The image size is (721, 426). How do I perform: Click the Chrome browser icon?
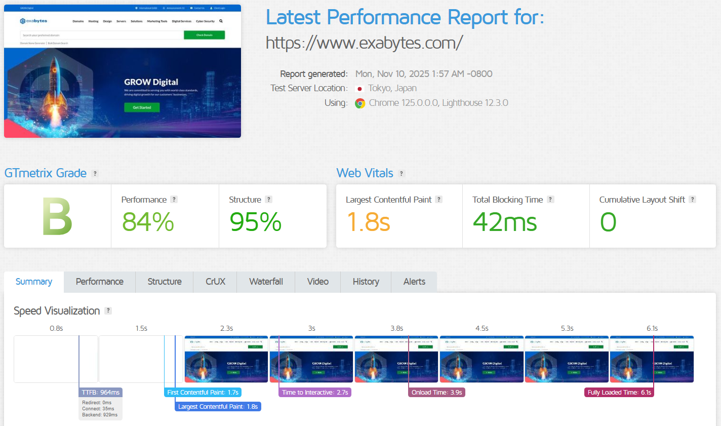[x=360, y=103]
